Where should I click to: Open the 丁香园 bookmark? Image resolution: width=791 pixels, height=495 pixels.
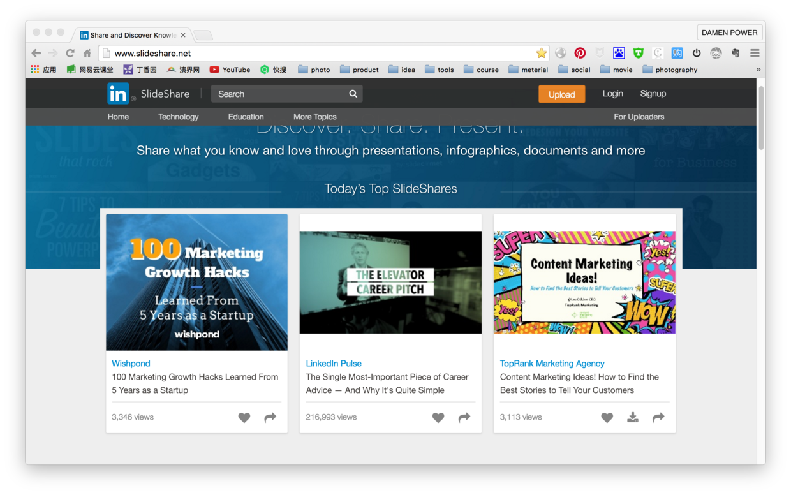140,70
